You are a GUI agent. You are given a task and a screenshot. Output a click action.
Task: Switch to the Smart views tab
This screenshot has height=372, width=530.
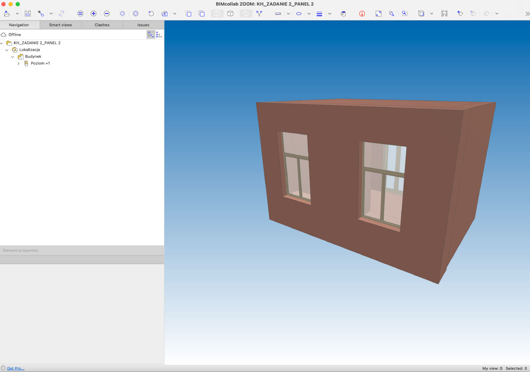pyautogui.click(x=60, y=25)
